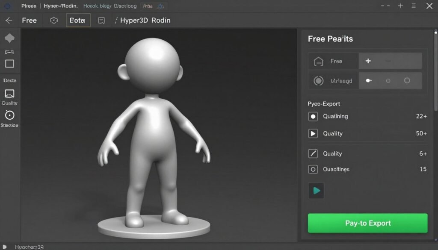Image resolution: width=438 pixels, height=250 pixels.
Task: Click the house icon in Free row
Action: [318, 61]
